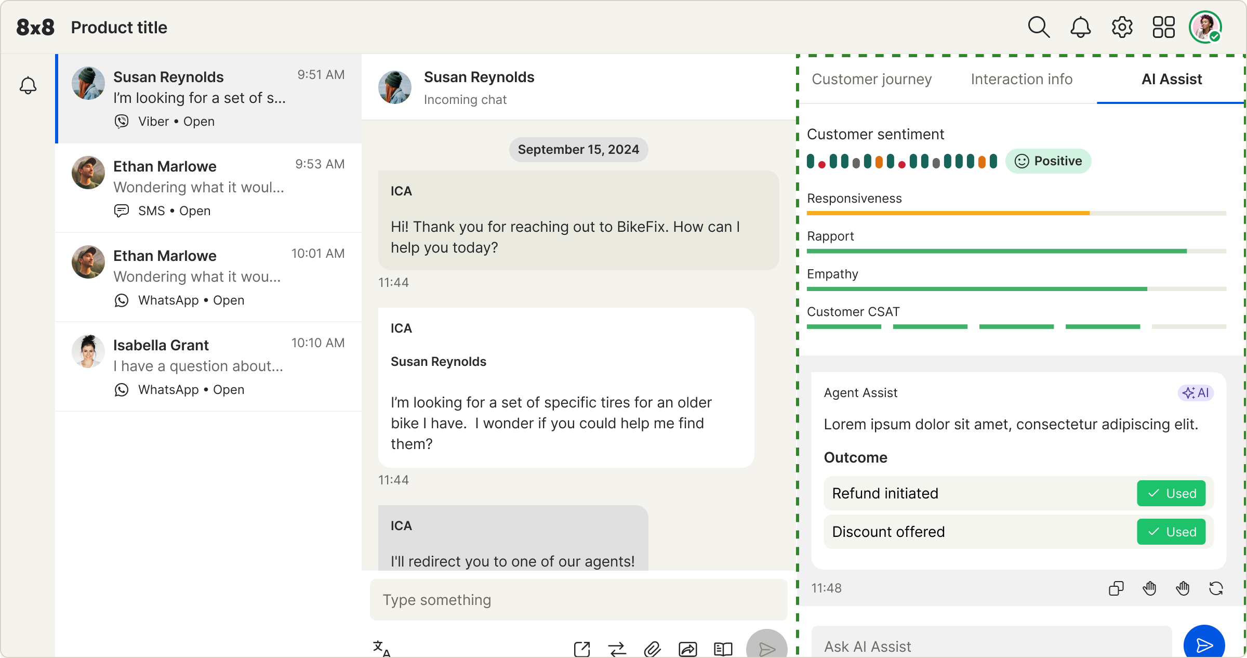Open Isabella Grant WhatsApp conversation
The width and height of the screenshot is (1247, 658).
click(208, 366)
